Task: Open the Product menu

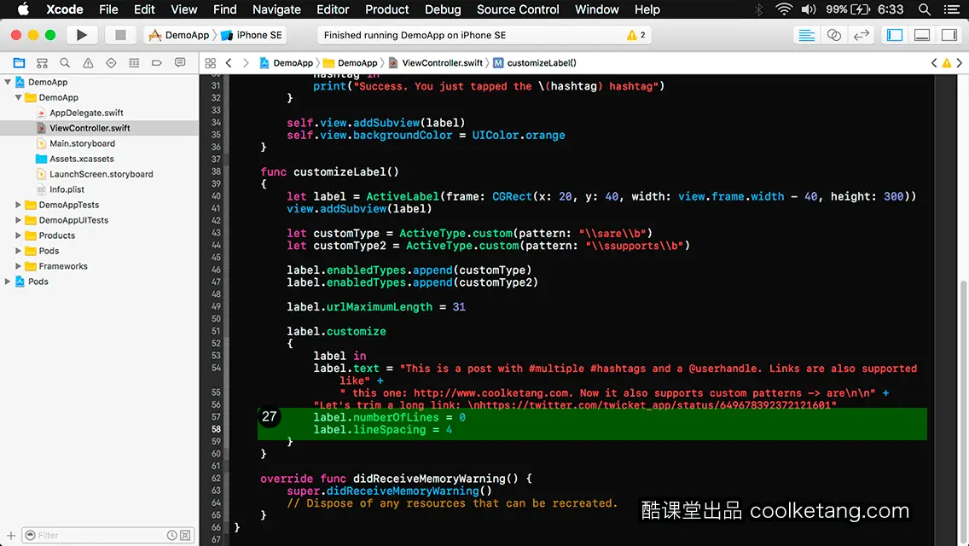Action: tap(387, 9)
